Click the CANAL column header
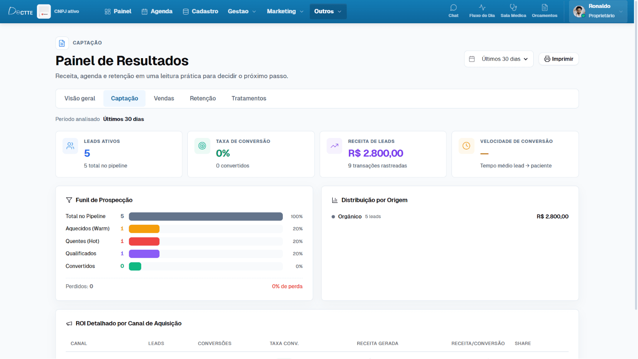The height and width of the screenshot is (359, 638). (x=79, y=344)
